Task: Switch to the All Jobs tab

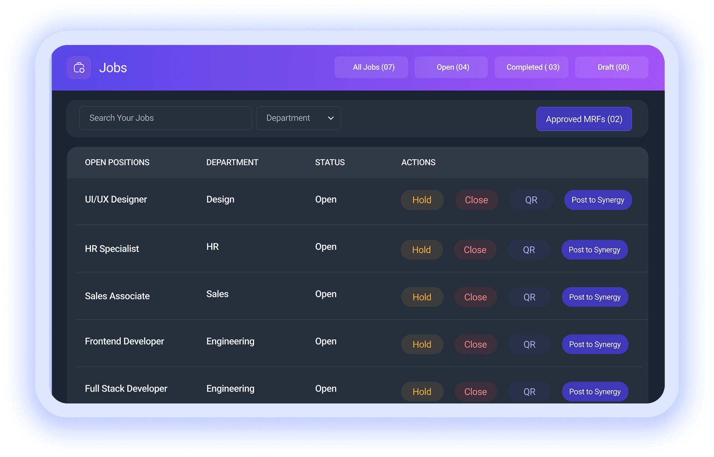Action: point(371,67)
